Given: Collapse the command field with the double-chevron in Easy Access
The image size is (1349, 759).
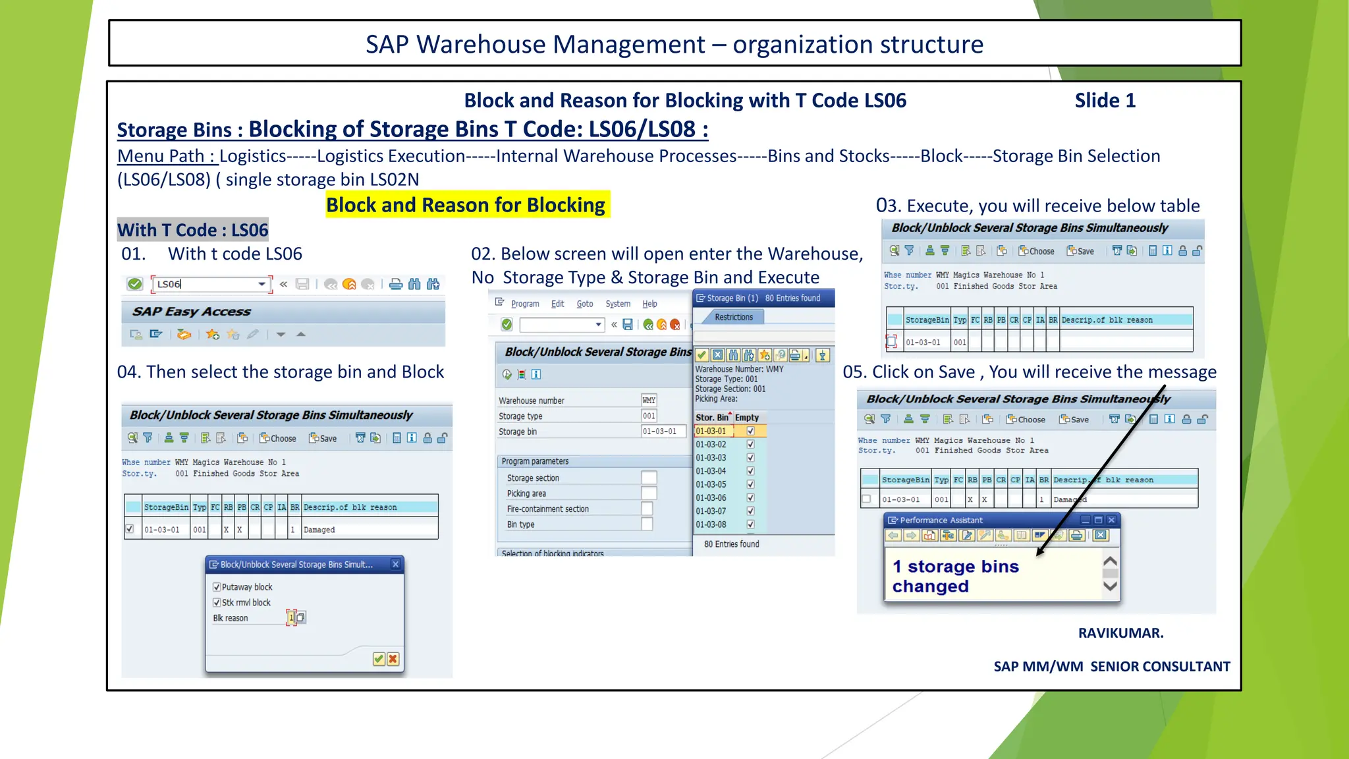Looking at the screenshot, I should [283, 284].
